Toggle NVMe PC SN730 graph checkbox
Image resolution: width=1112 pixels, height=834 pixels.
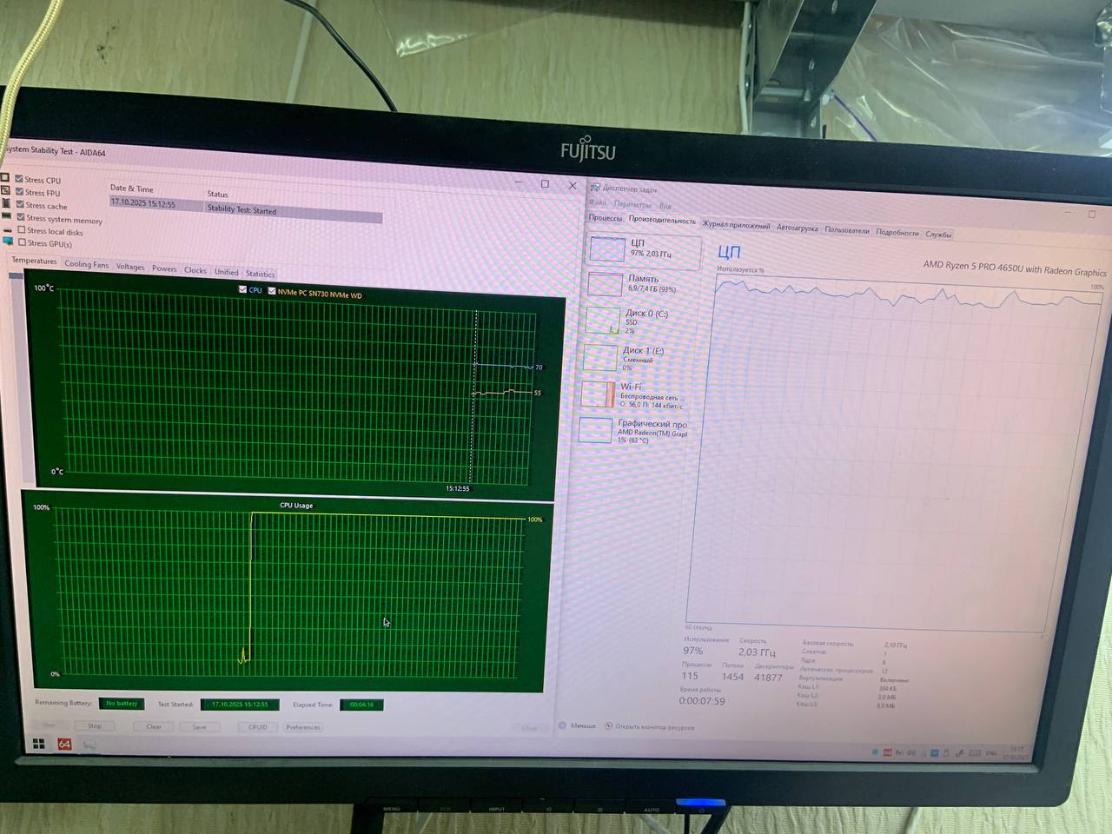(x=272, y=291)
